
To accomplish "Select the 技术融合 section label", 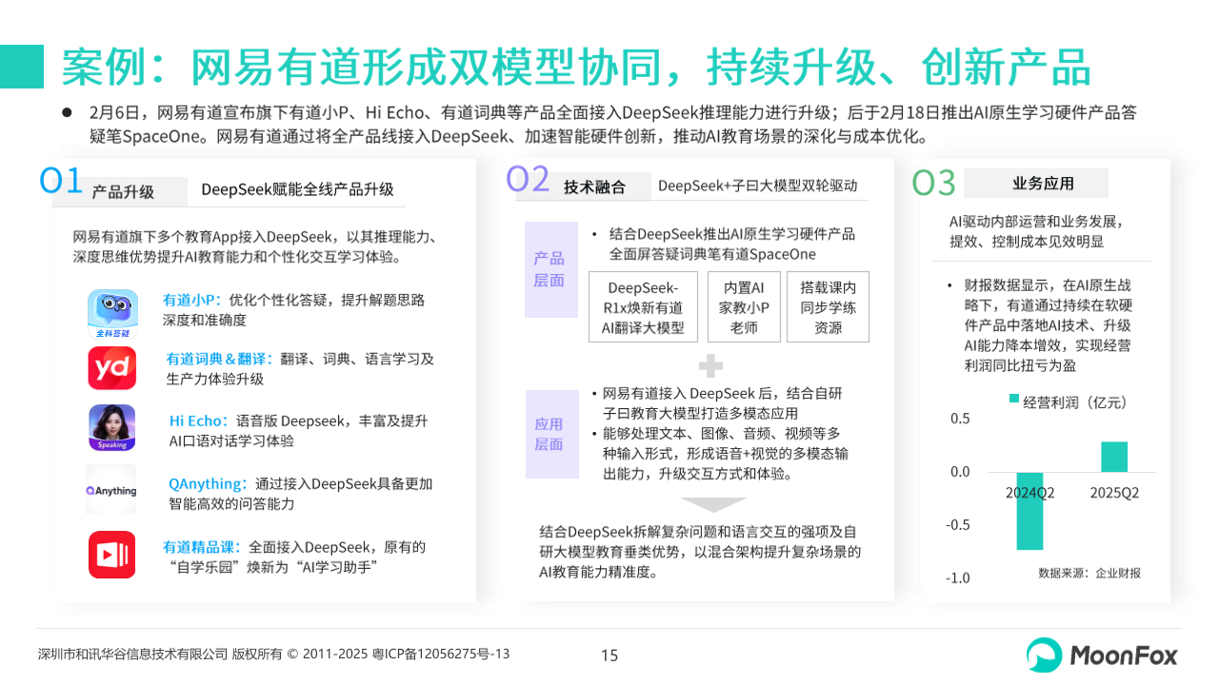I will pyautogui.click(x=594, y=186).
